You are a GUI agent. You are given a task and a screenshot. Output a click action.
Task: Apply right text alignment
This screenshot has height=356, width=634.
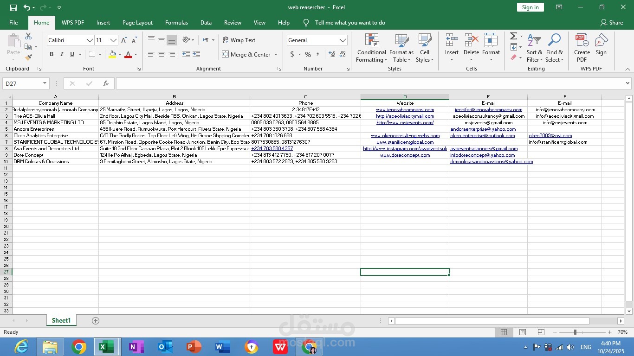172,54
